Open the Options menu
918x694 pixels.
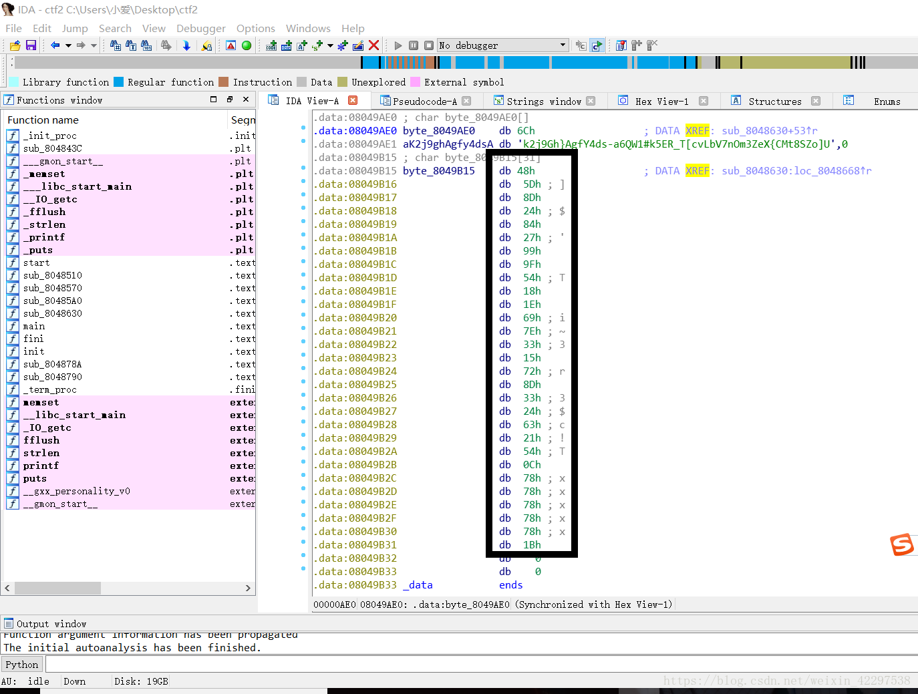[x=256, y=29]
